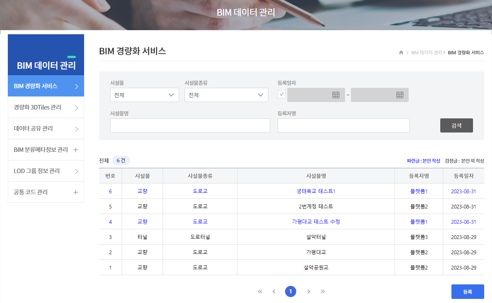
Task: Click the 검색 search button
Action: (456, 125)
